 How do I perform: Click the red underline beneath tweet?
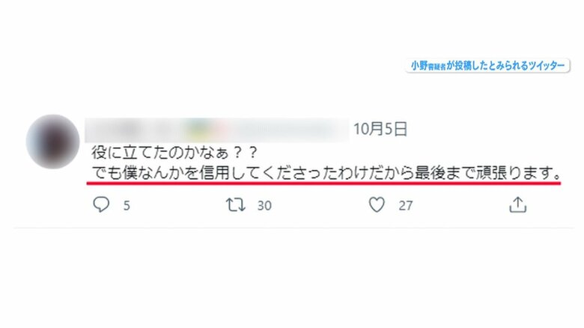323,183
